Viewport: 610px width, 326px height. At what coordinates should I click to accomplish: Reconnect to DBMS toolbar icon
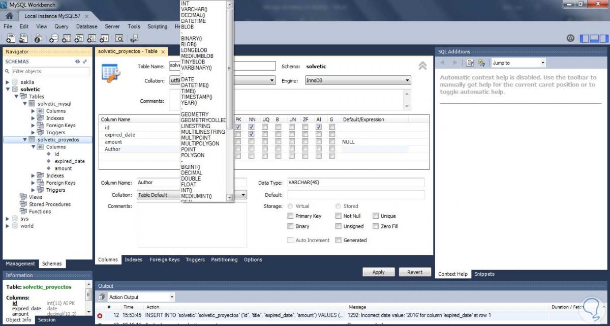click(134, 38)
